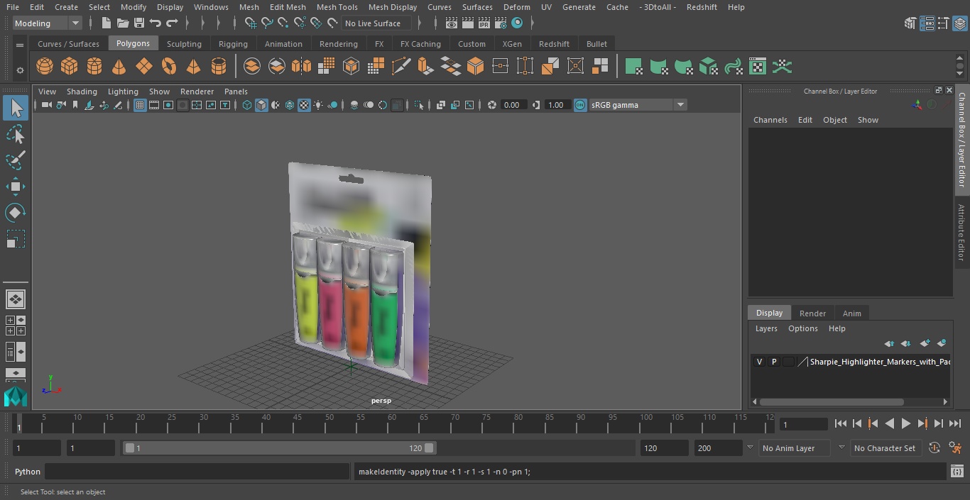Click the layer list horizontal scrollbar
The width and height of the screenshot is (970, 500).
(832, 402)
